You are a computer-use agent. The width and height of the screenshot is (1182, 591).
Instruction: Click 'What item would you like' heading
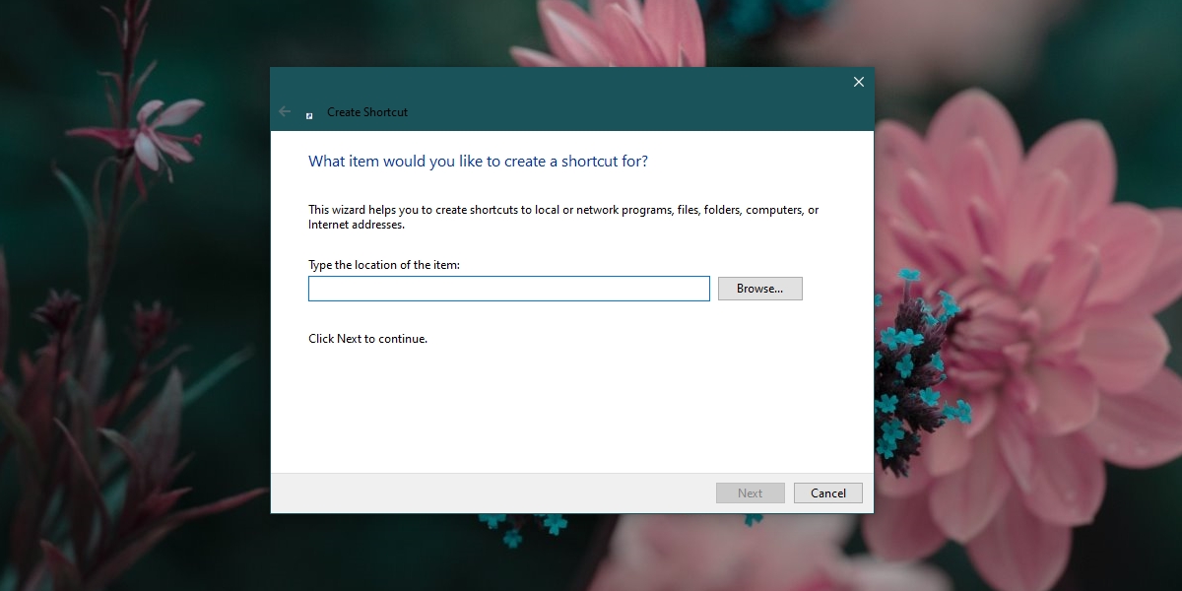[478, 161]
